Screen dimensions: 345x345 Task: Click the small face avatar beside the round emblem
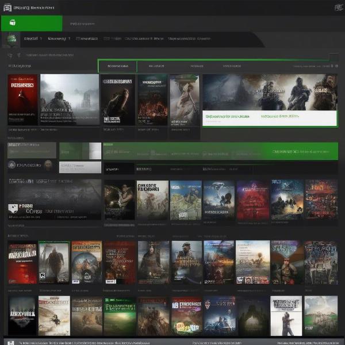48,165
